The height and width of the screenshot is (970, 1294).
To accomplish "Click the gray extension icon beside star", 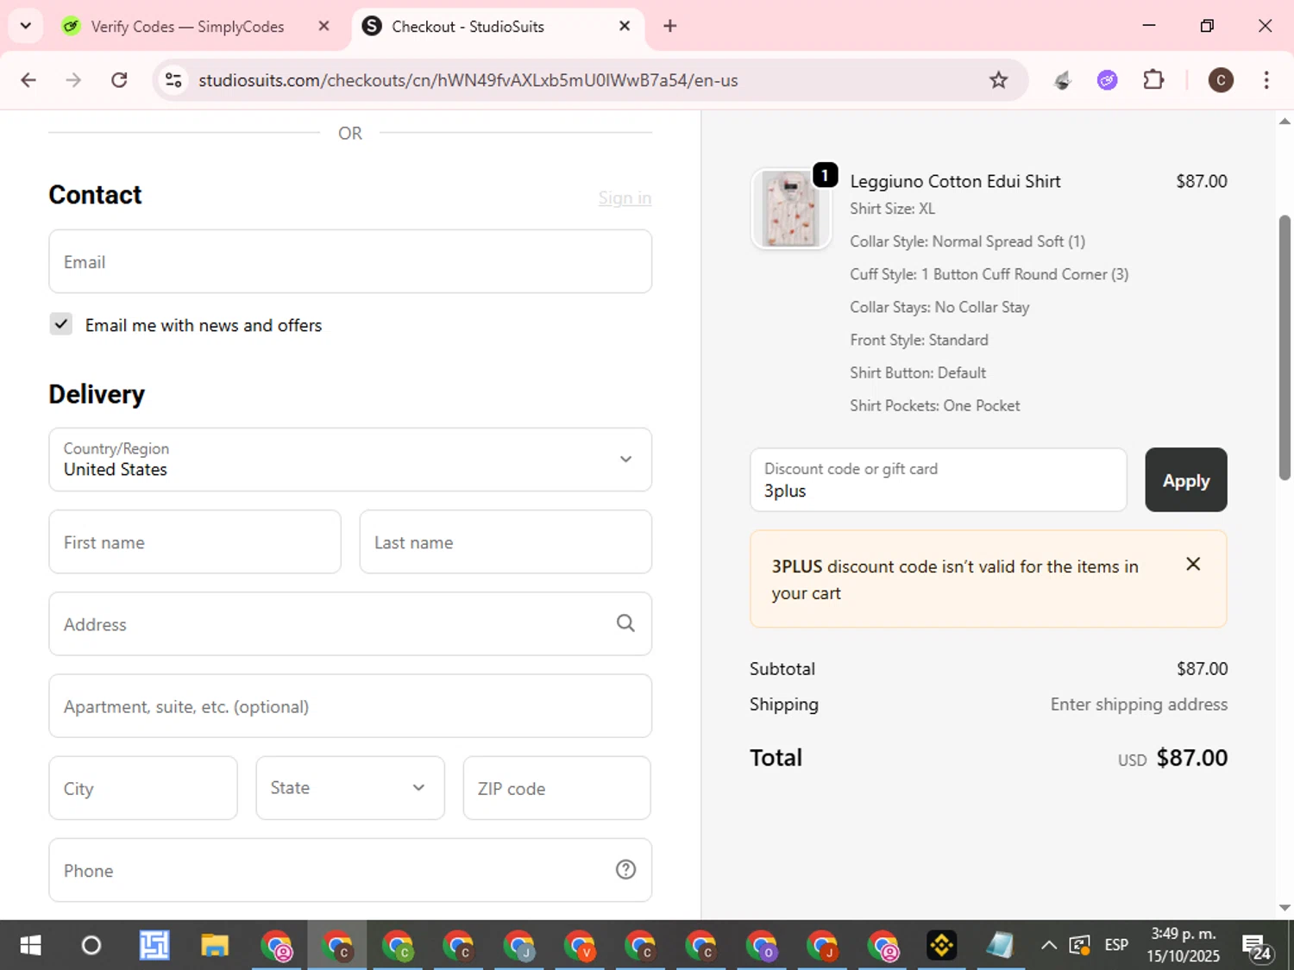I will [x=1063, y=80].
